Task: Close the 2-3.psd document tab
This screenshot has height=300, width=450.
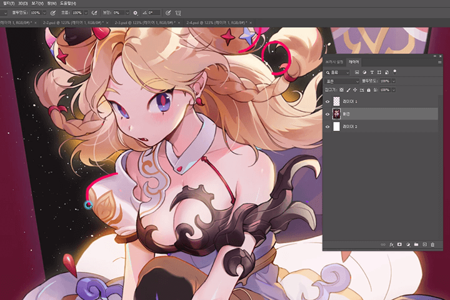Action: [179, 22]
